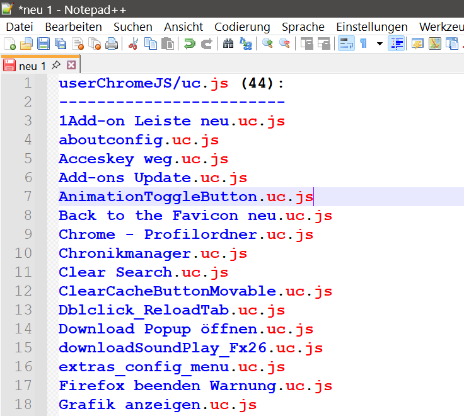Cut selection with the scissors icon
The width and height of the screenshot is (464, 416).
134,43
